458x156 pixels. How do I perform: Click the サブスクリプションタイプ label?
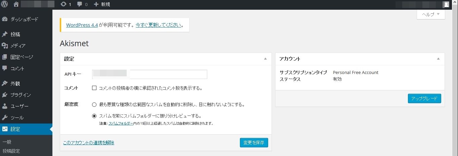point(303,72)
